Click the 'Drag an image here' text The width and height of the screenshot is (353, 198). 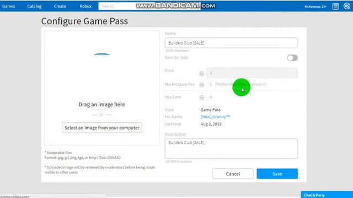[101, 105]
